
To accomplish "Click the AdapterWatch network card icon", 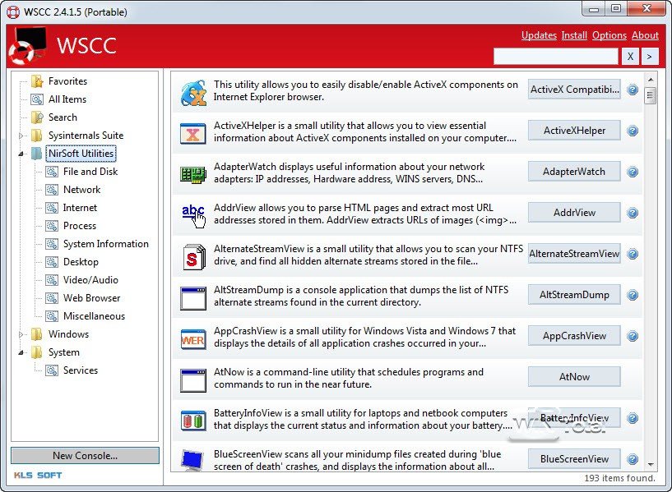I will click(x=193, y=175).
